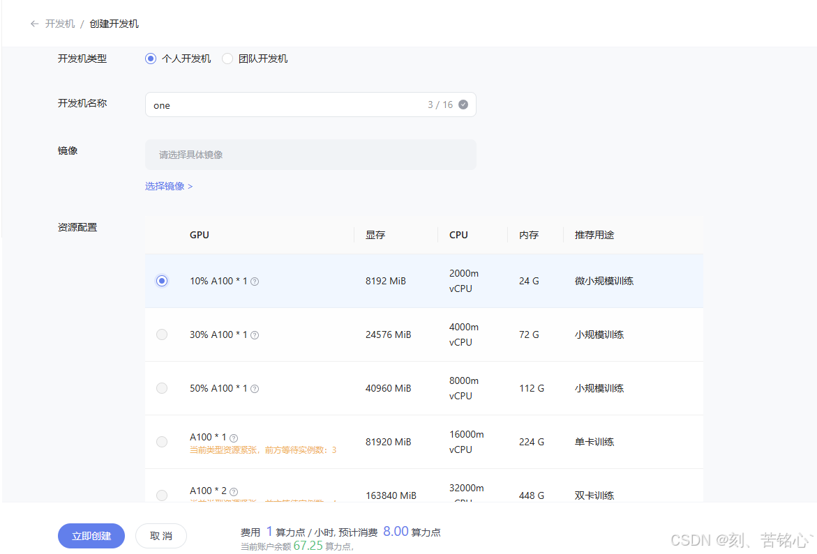Select the A100 * 1 single-card option

(x=162, y=442)
